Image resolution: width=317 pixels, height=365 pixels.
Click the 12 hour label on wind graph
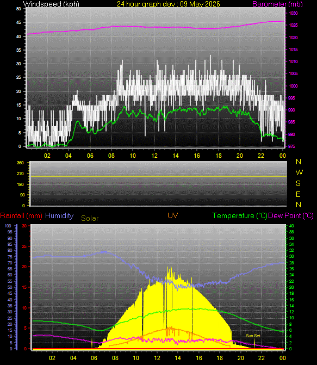point(154,156)
